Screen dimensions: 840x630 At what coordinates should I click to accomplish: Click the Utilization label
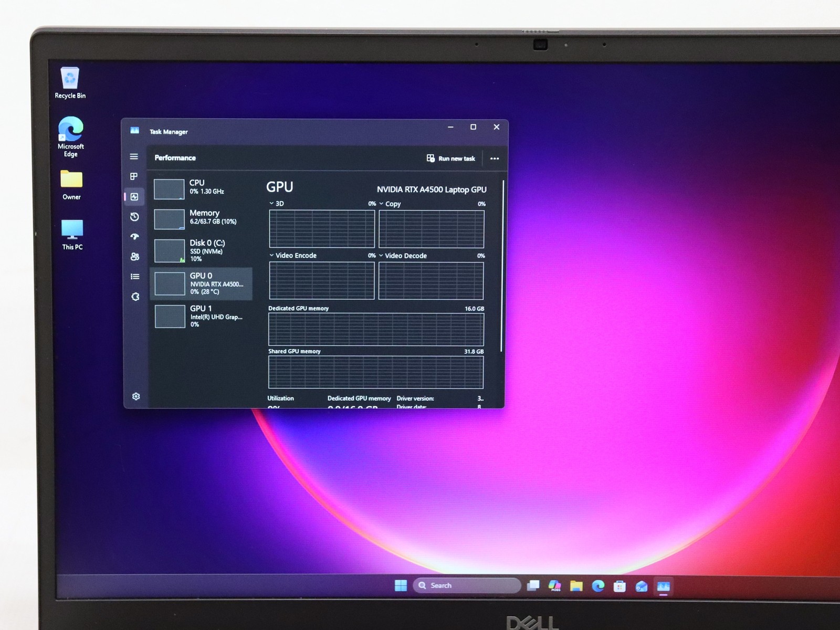(x=280, y=398)
